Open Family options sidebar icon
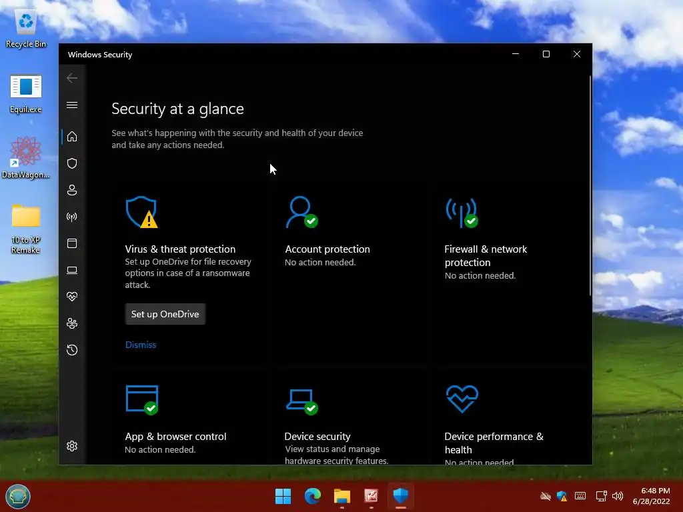 point(72,323)
